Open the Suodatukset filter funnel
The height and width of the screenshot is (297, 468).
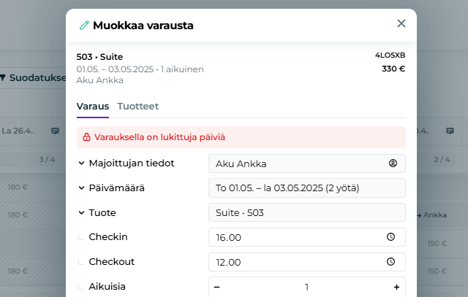point(4,77)
